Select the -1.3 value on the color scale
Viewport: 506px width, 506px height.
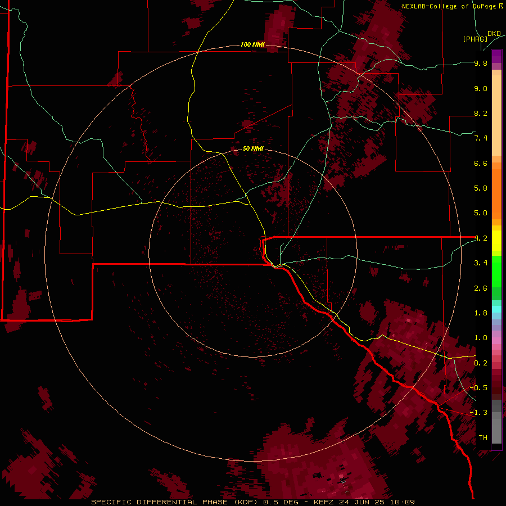(479, 413)
